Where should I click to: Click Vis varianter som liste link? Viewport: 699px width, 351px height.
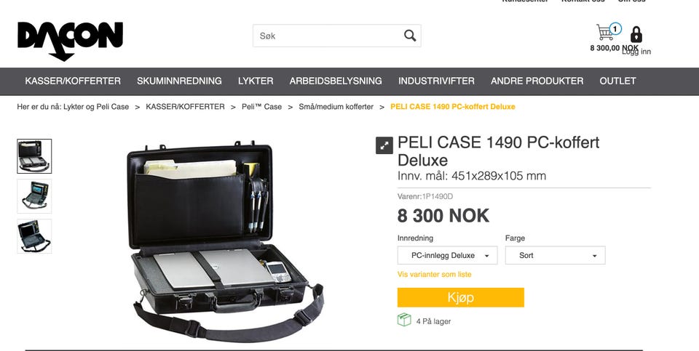434,275
